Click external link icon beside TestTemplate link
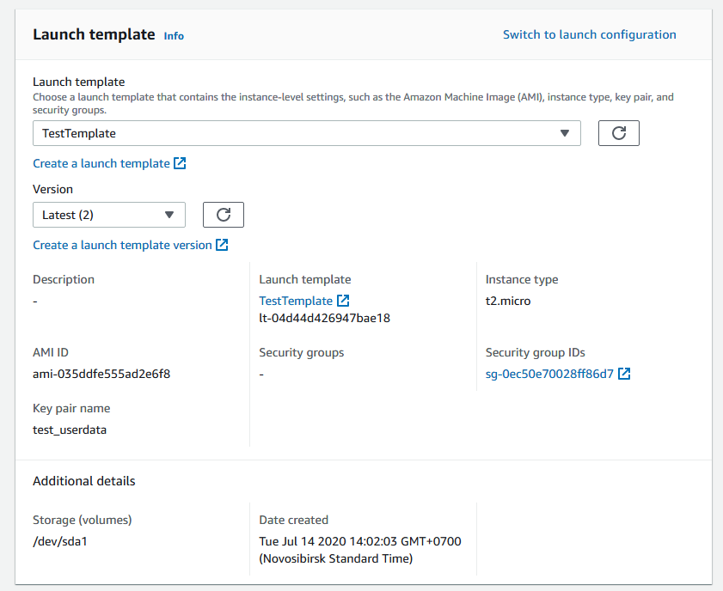 343,301
